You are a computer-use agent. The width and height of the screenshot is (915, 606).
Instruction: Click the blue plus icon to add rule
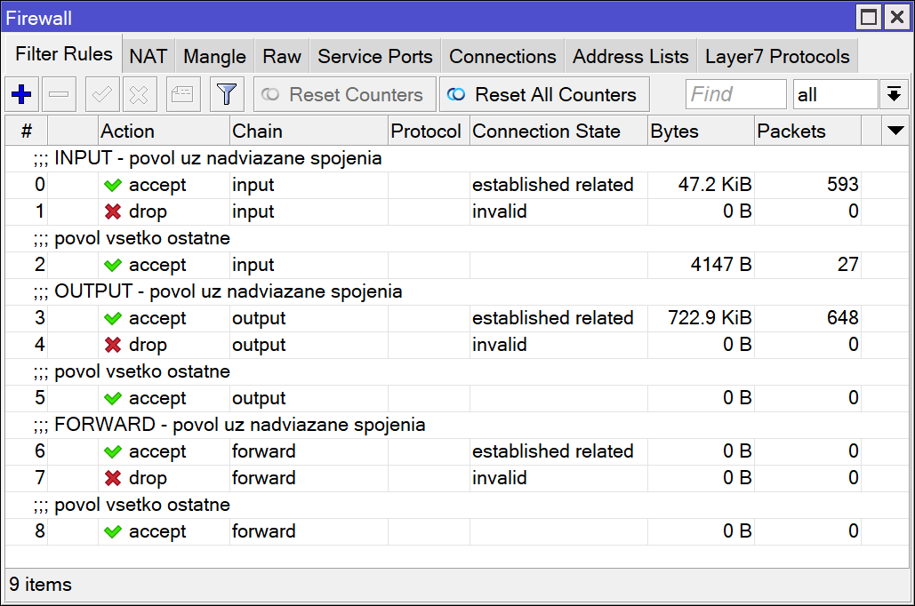tap(21, 93)
